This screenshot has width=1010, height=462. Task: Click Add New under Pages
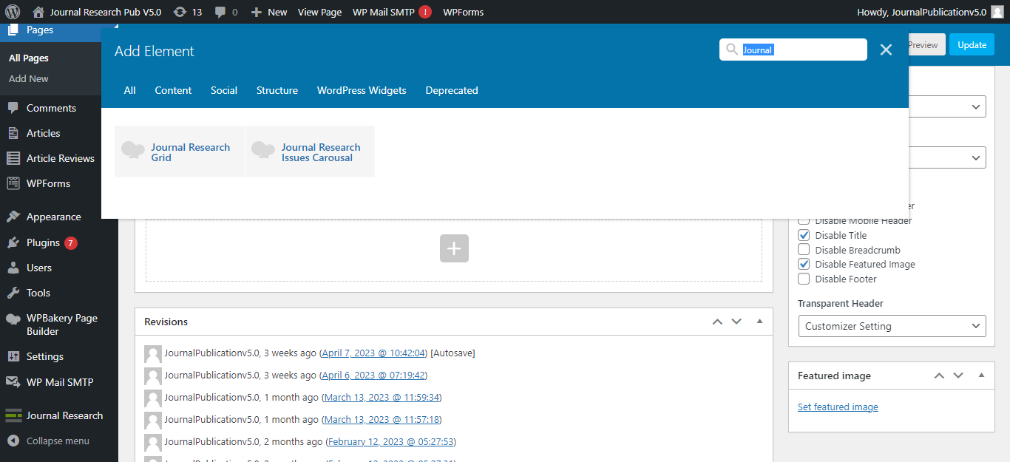29,78
